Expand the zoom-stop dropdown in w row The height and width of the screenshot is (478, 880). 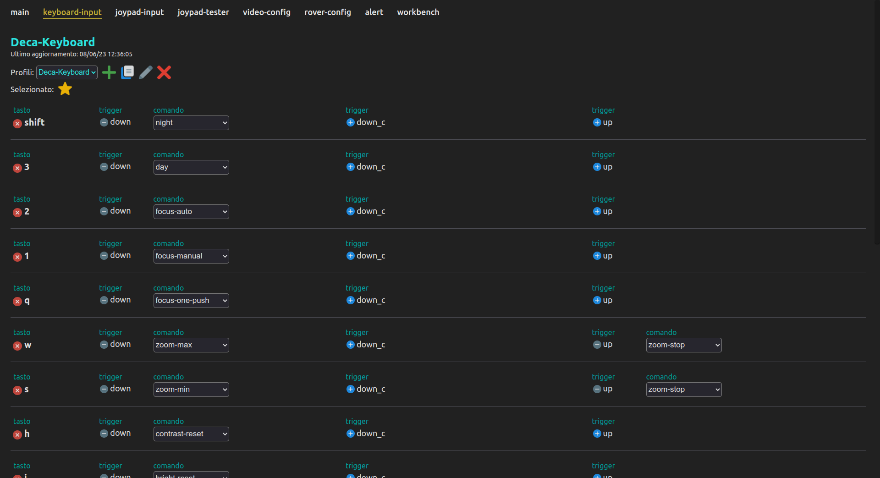(x=683, y=345)
